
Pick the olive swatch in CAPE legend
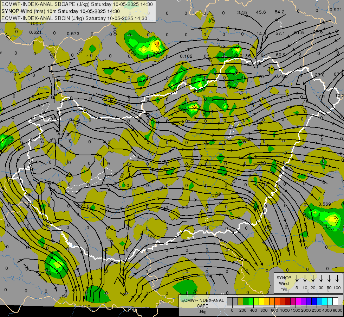[x=240, y=301]
